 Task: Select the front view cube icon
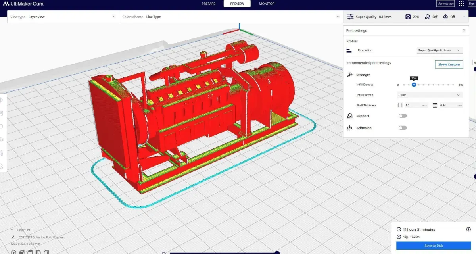(x=22, y=252)
